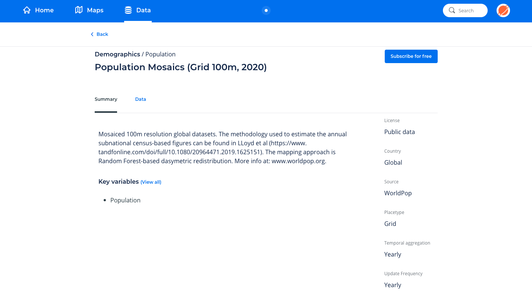532x292 pixels.
Task: Click the Data database stack icon
Action: [128, 10]
